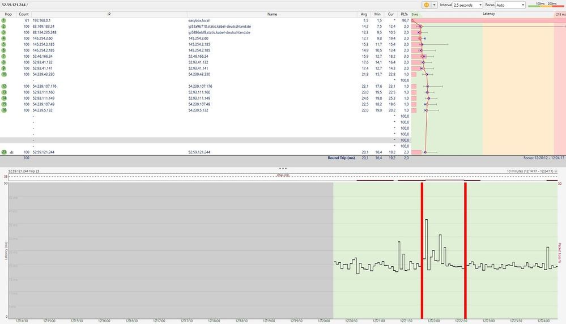Sort by the Count column header
This screenshot has height=324, width=566.
coord(24,14)
